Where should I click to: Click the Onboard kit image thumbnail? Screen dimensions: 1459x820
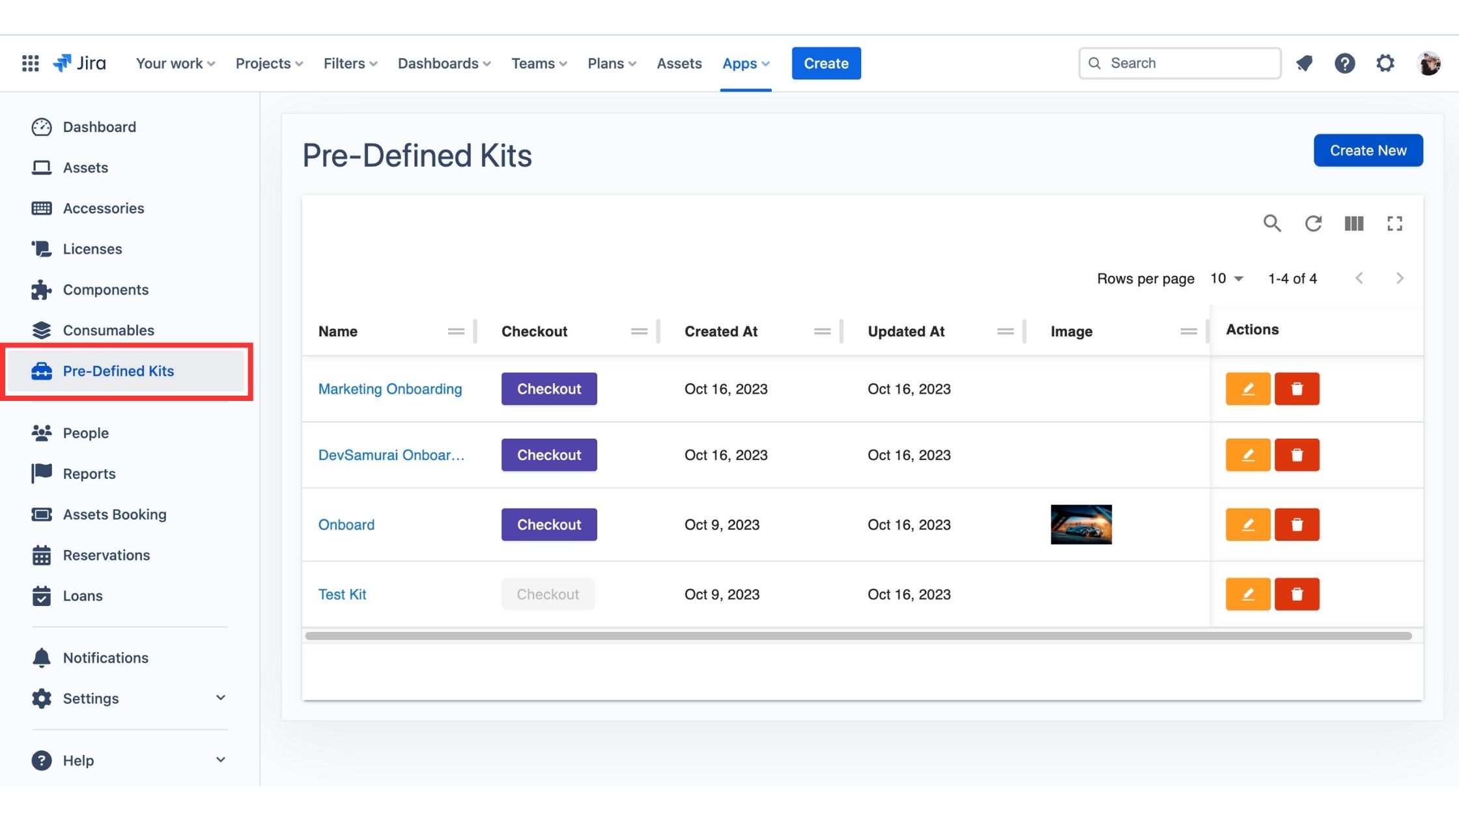click(x=1081, y=525)
